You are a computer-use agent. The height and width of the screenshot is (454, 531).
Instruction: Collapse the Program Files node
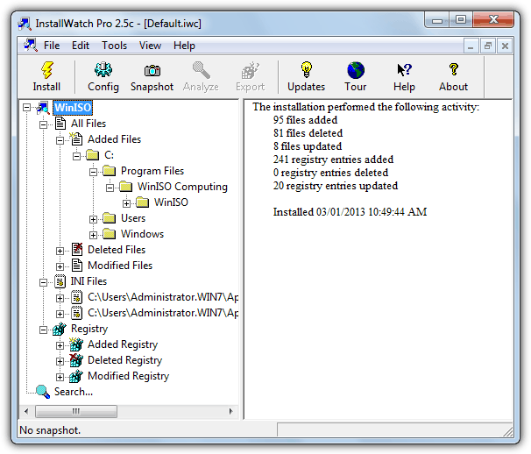click(93, 172)
